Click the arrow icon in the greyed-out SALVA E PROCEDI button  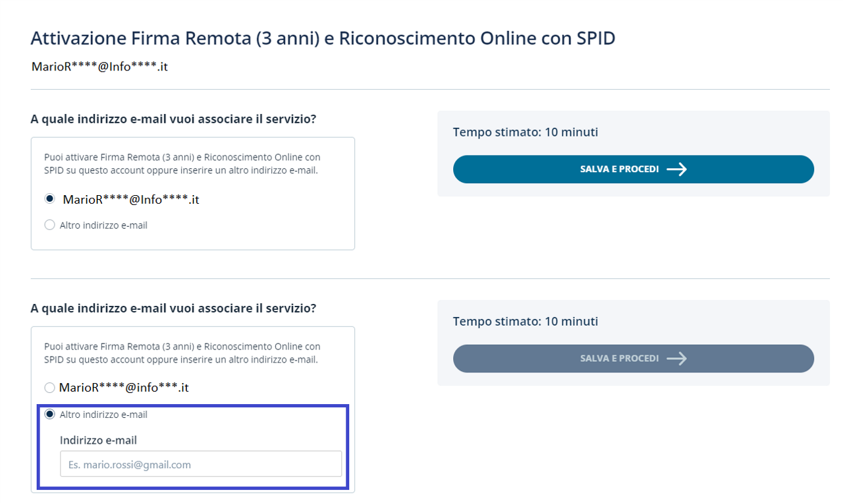tap(676, 359)
